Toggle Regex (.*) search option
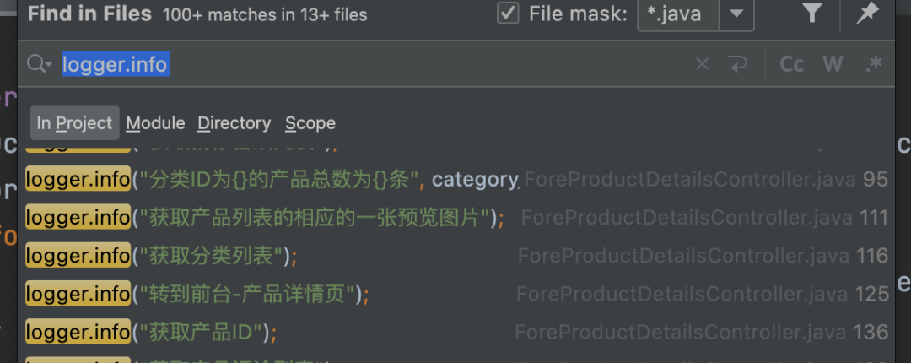Screen dimensions: 911x363 (873, 64)
